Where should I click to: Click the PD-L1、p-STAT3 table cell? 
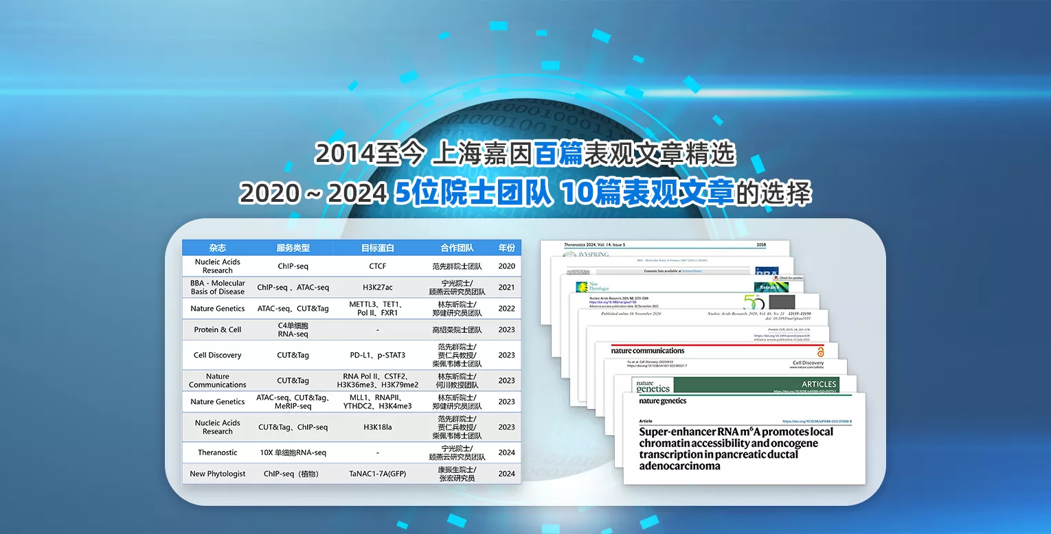[x=377, y=355]
